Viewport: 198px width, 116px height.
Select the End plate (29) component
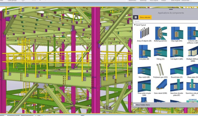coord(144,51)
